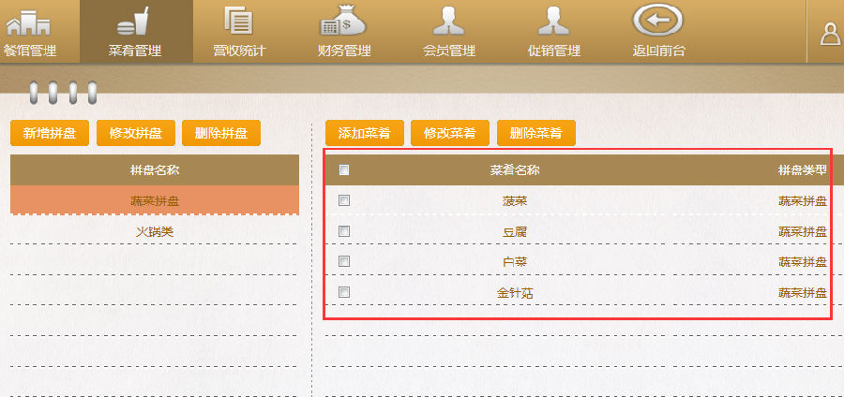Open 财务管理 calculator and money bag icon

point(343,22)
